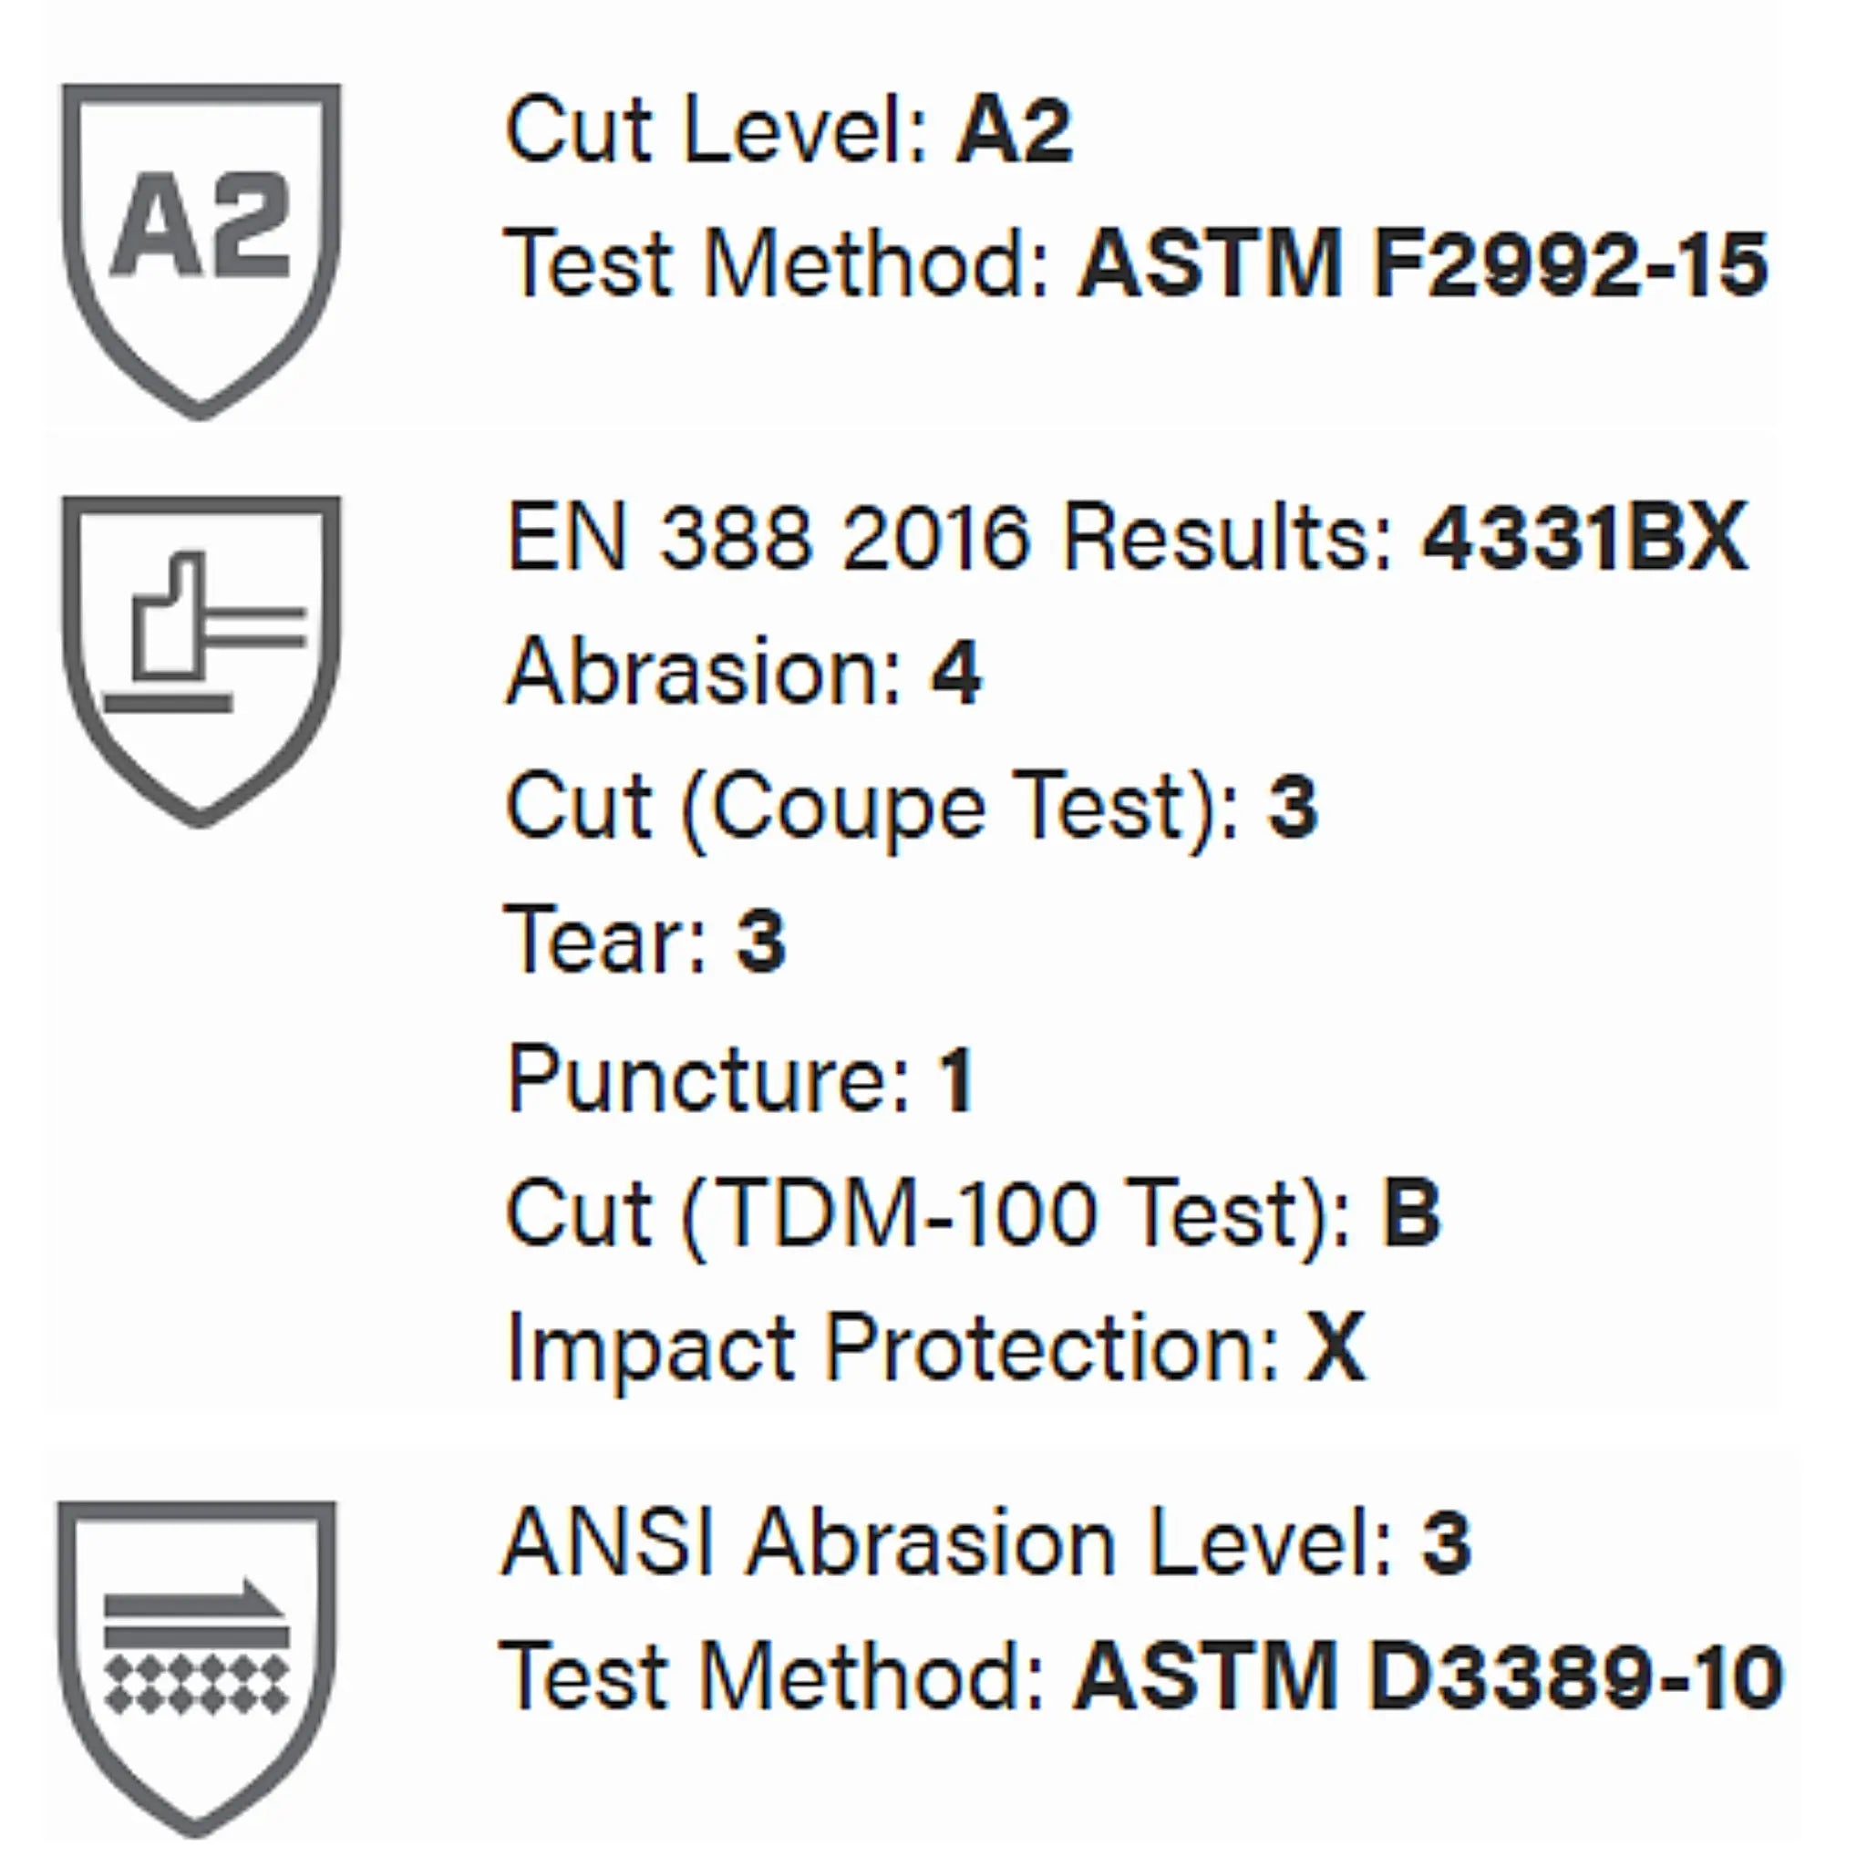The height and width of the screenshot is (1867, 1867).
Task: Select the bold 4331BX result code
Action: [1584, 537]
